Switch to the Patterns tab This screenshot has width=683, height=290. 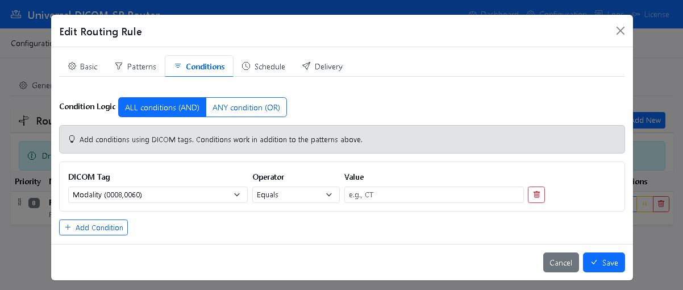coord(135,67)
